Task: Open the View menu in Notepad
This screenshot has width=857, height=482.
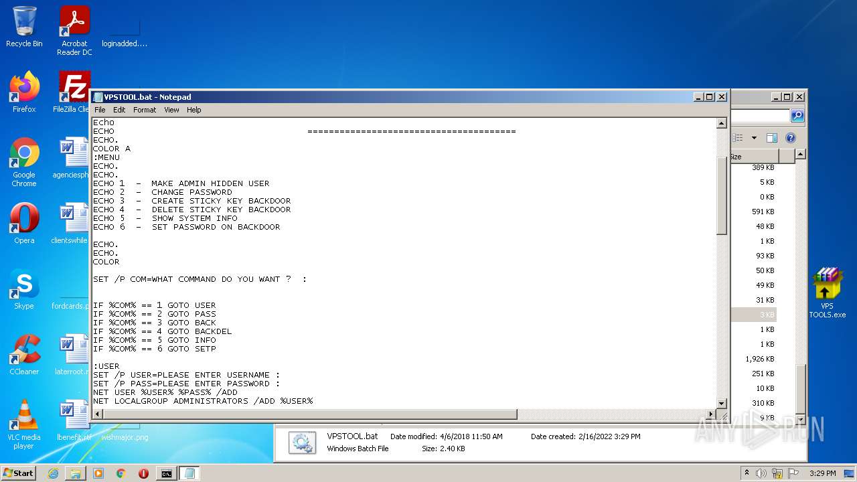Action: point(171,110)
